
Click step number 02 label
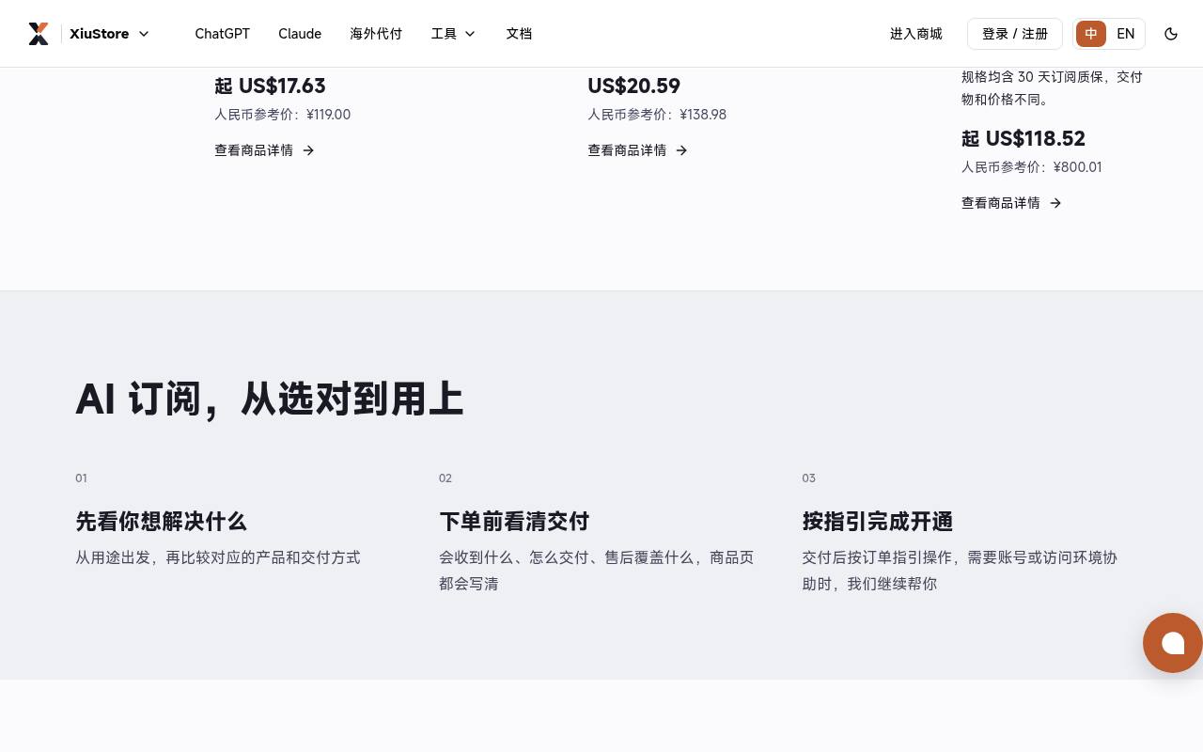[445, 478]
